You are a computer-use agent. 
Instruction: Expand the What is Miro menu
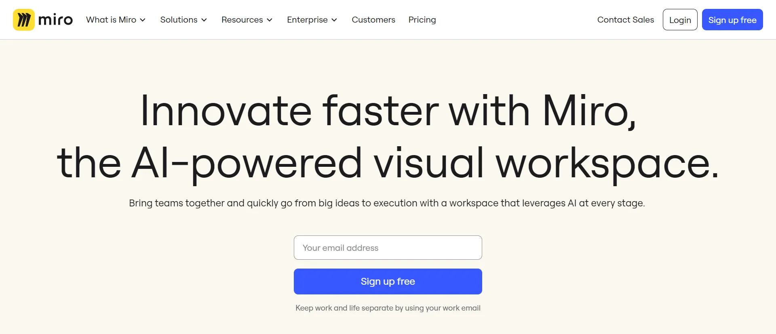[x=116, y=20]
